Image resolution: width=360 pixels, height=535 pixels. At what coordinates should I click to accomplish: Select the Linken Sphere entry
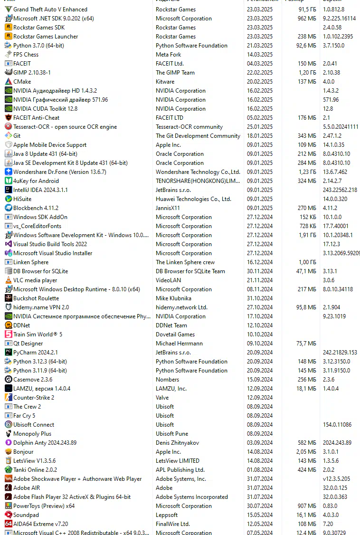click(31, 262)
